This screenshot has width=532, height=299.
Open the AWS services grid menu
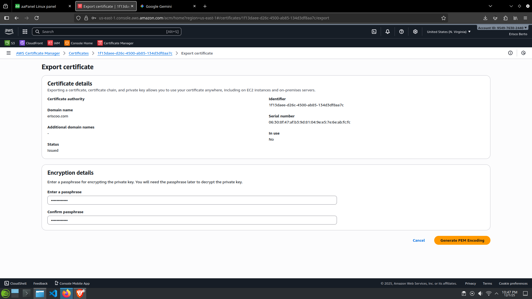tap(25, 32)
